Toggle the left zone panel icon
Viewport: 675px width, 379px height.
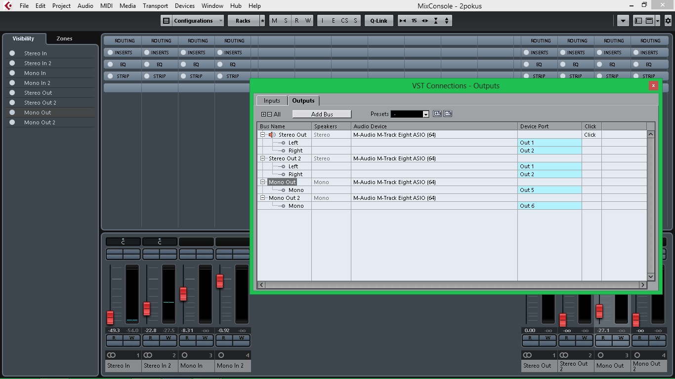638,21
